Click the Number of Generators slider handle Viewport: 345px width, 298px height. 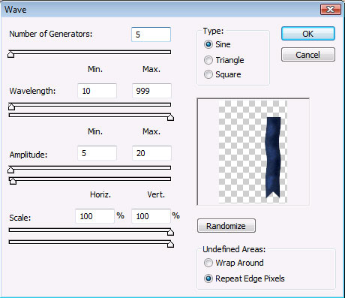tap(10, 54)
